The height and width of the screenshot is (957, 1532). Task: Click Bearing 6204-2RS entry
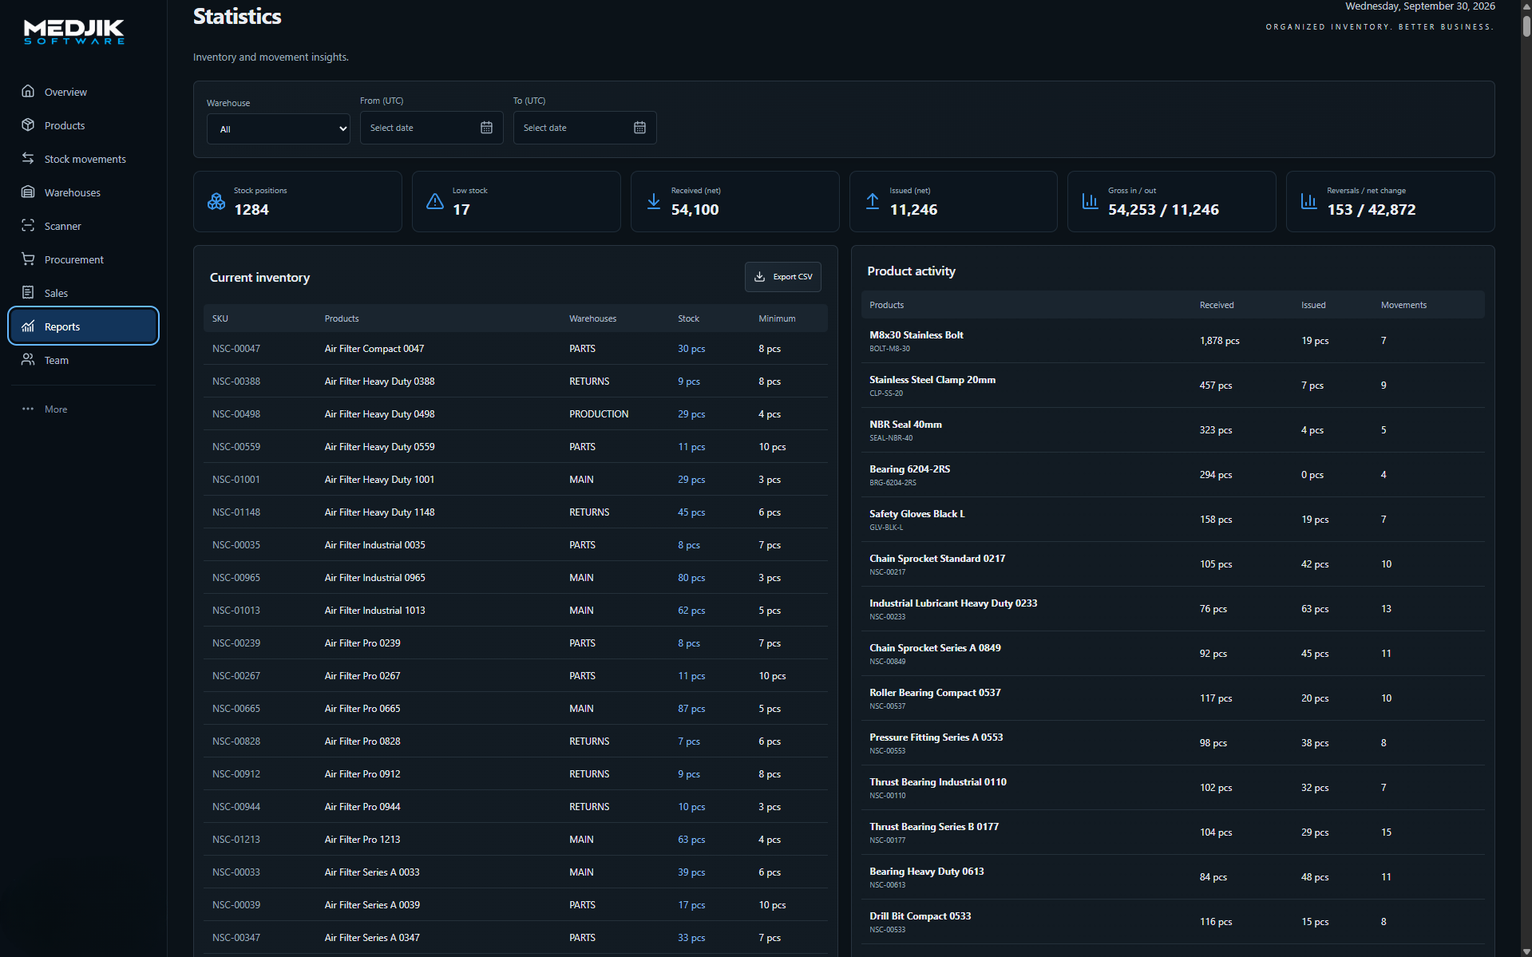[x=909, y=469]
